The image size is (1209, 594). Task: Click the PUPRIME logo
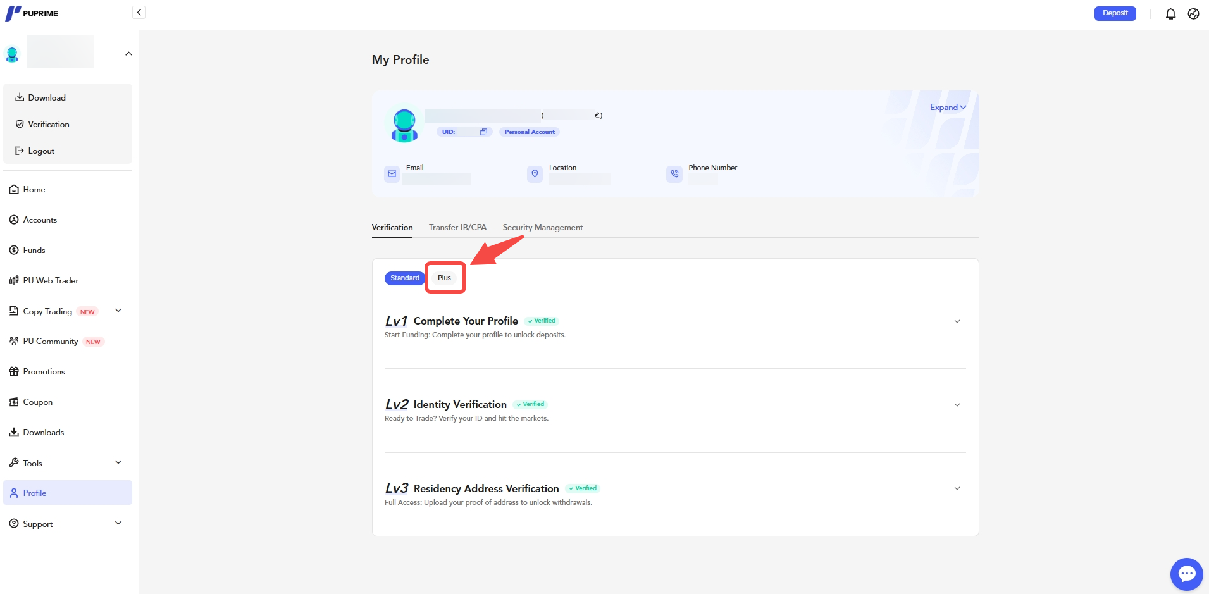(32, 13)
